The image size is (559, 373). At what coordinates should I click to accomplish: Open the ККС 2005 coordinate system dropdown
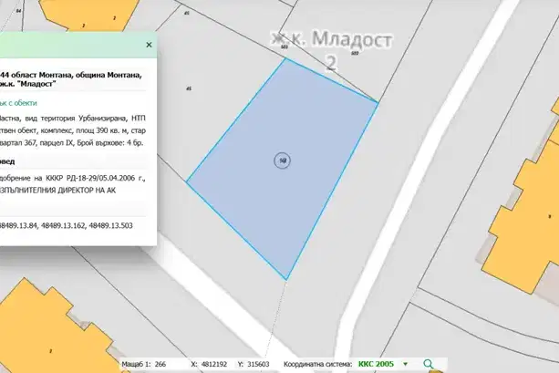pos(383,364)
